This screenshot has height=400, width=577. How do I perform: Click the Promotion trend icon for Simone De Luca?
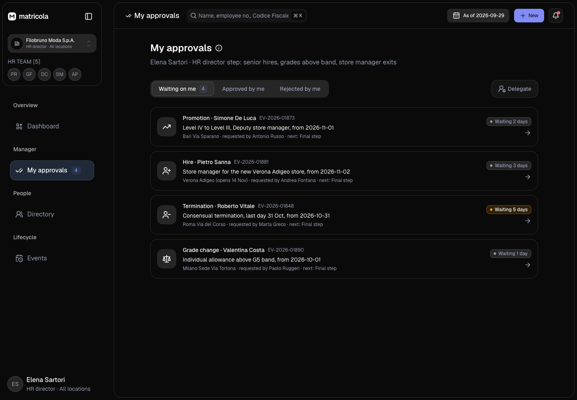click(x=167, y=127)
